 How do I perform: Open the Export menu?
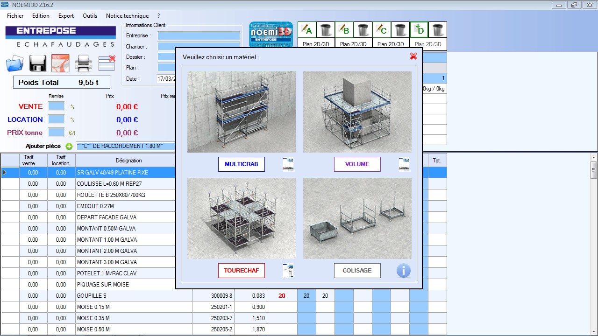(66, 15)
